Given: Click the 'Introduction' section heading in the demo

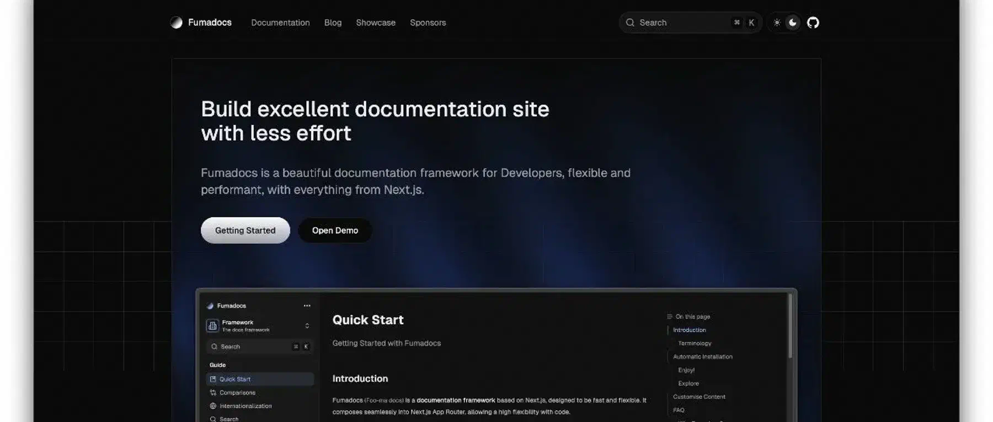Looking at the screenshot, I should [x=360, y=378].
